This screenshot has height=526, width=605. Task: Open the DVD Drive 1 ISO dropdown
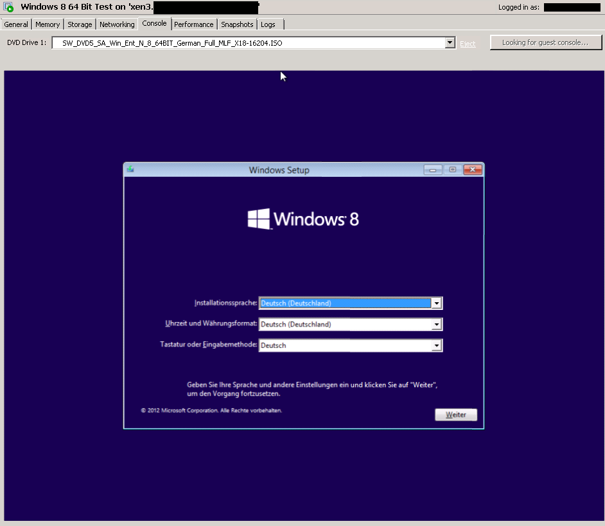[450, 42]
